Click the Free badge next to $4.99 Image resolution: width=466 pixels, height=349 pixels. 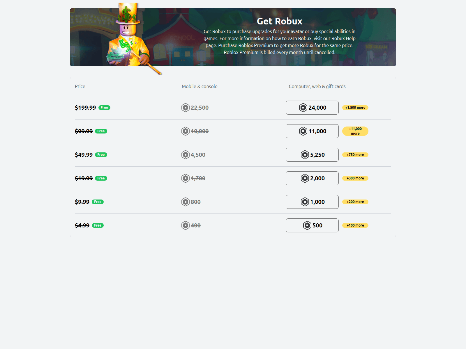click(97, 225)
